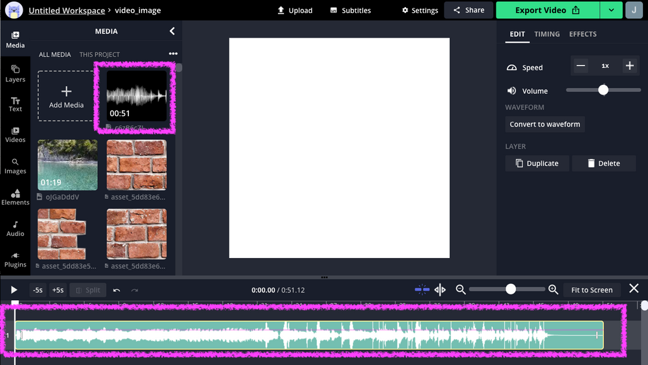Viewport: 648px width, 365px height.
Task: Click the video_image project name
Action: [137, 10]
